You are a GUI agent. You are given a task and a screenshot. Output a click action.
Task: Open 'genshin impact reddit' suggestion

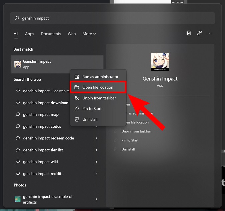(57, 174)
